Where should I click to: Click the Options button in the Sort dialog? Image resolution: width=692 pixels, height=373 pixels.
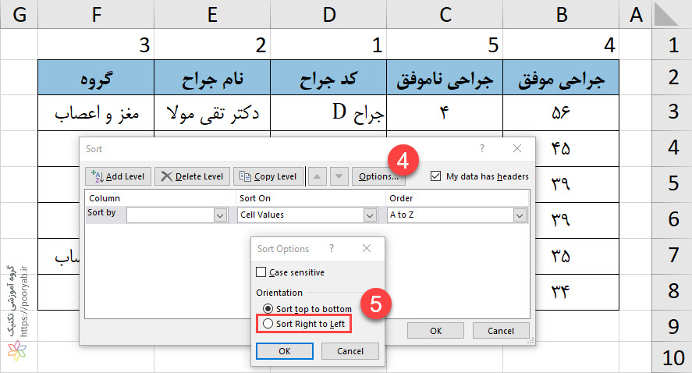tap(378, 176)
